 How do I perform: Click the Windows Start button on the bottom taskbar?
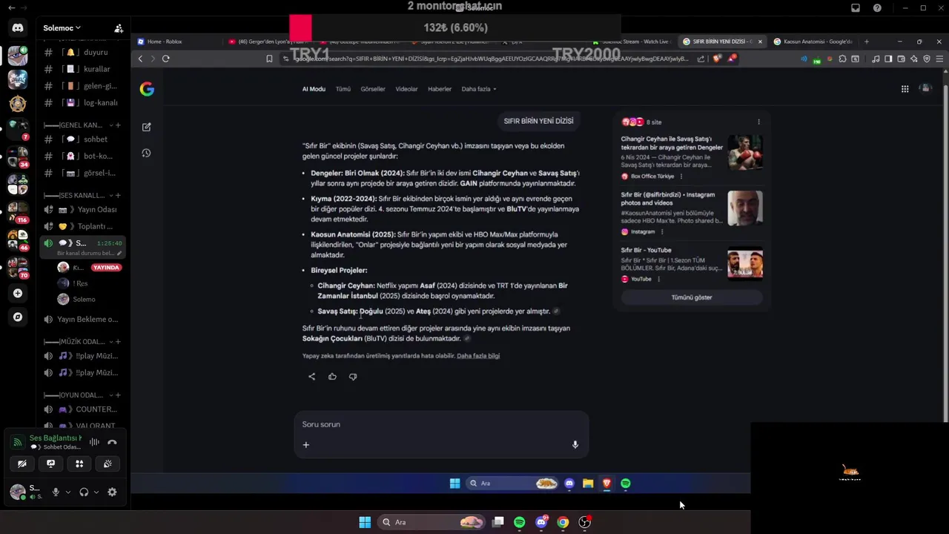365,522
